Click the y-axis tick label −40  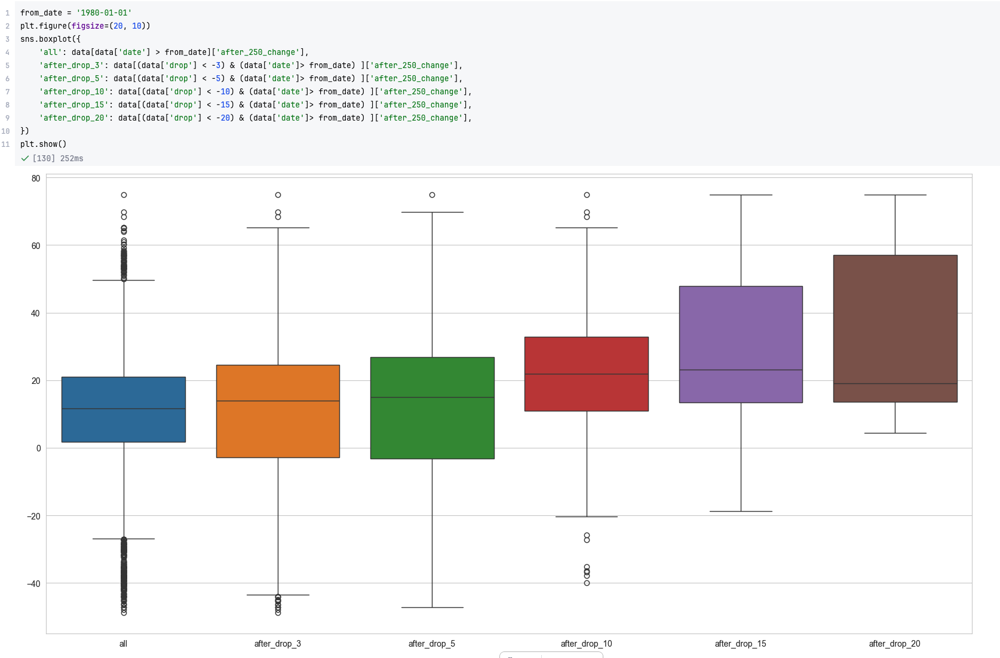(x=34, y=583)
